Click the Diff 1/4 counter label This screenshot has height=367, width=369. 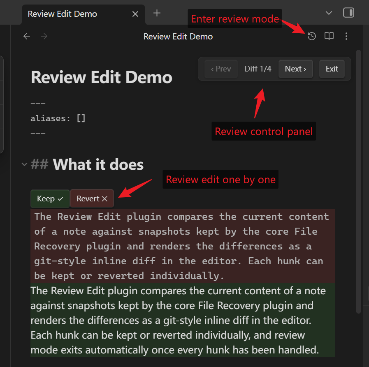coord(258,69)
